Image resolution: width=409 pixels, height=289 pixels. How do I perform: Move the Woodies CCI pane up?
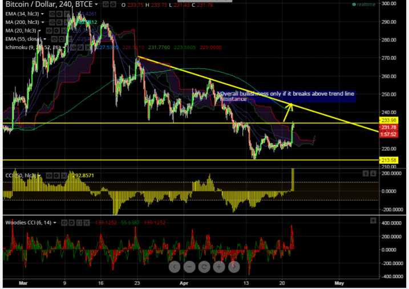pyautogui.click(x=373, y=221)
